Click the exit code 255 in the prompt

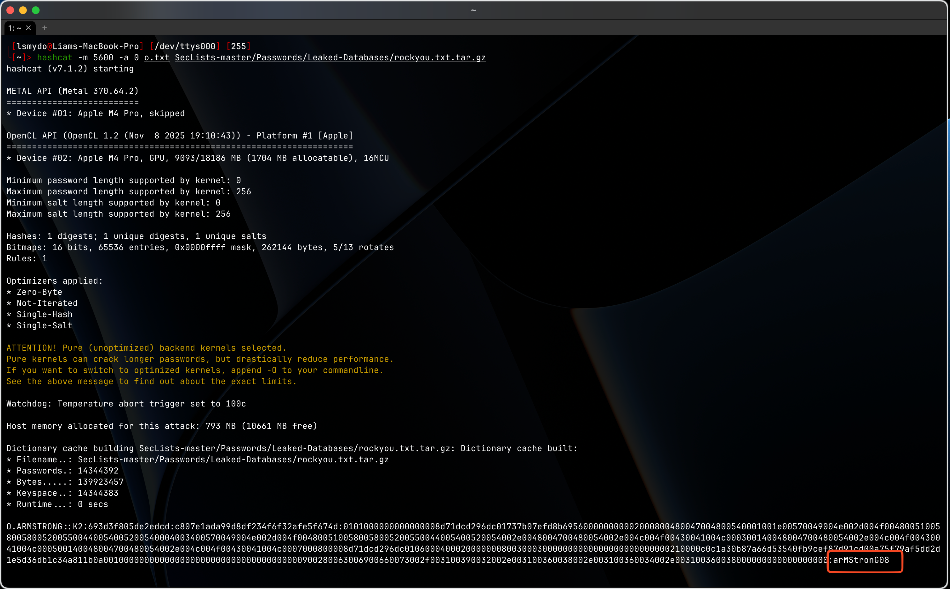pyautogui.click(x=238, y=46)
